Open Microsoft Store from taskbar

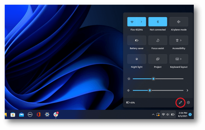click(x=13, y=114)
